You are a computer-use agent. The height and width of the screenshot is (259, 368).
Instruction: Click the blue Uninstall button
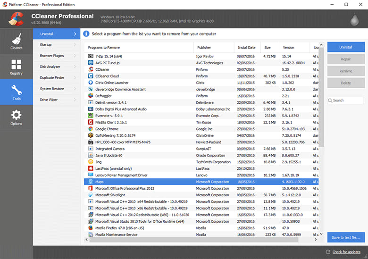pyautogui.click(x=346, y=47)
